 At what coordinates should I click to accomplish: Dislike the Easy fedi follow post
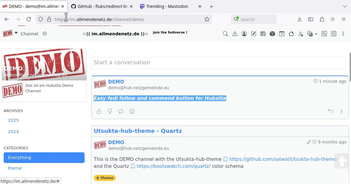[x=110, y=111]
